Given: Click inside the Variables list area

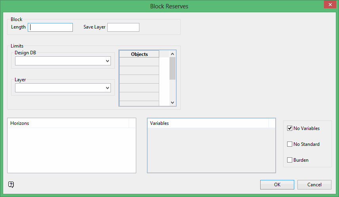Looking at the screenshot, I should coord(211,150).
